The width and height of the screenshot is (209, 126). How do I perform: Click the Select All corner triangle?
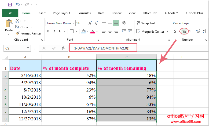click(6, 57)
